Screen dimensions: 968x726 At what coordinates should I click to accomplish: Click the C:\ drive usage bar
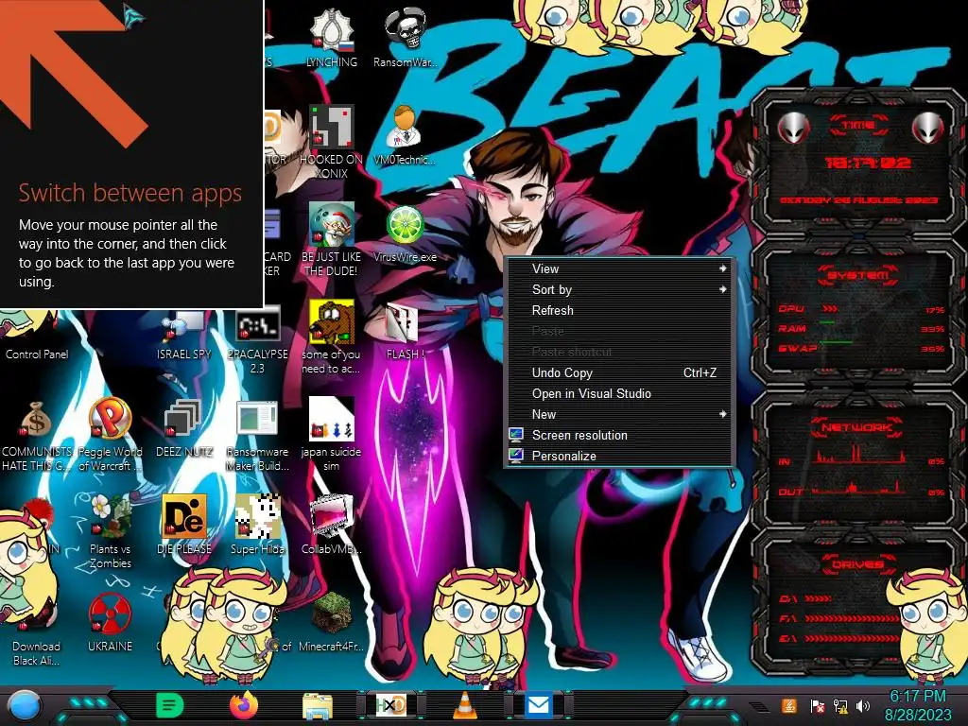click(x=818, y=598)
